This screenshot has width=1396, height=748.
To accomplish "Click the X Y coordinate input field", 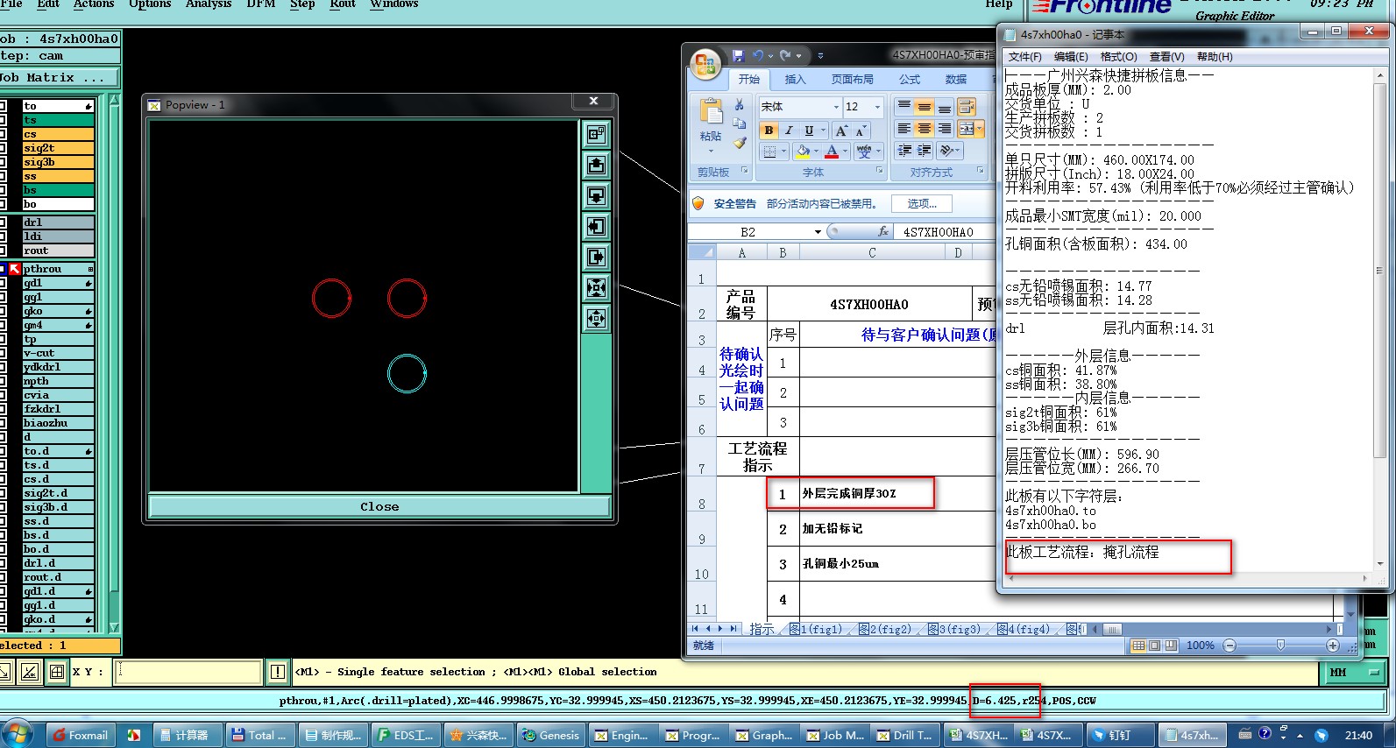I will point(189,672).
